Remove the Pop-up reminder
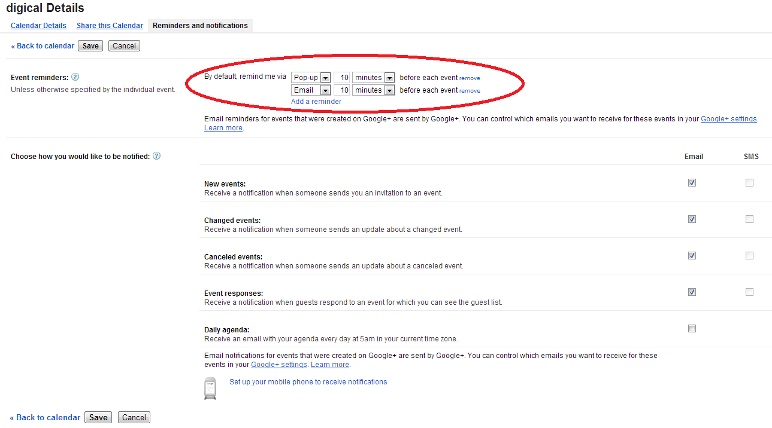The height and width of the screenshot is (428, 772). click(x=470, y=78)
